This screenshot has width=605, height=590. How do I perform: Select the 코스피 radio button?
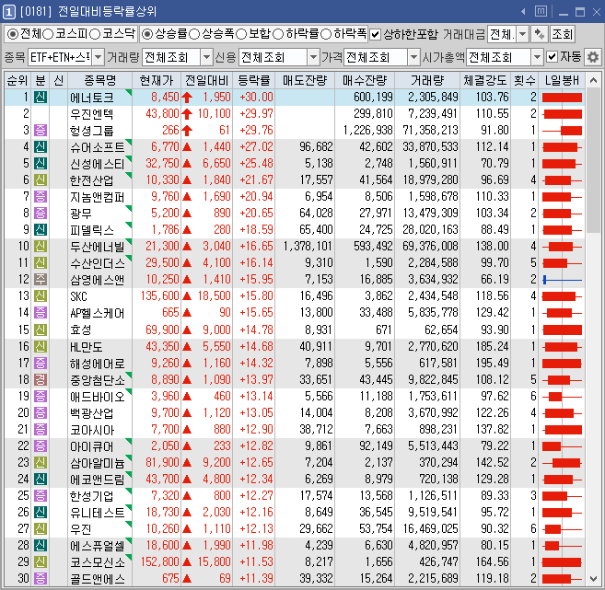pyautogui.click(x=48, y=34)
